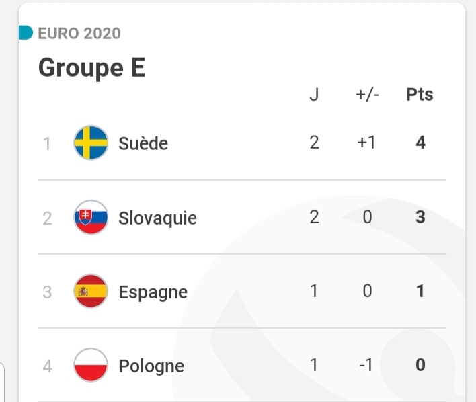Screen dimensions: 476x402
Task: Click the EURO 2020 label
Action: (79, 33)
